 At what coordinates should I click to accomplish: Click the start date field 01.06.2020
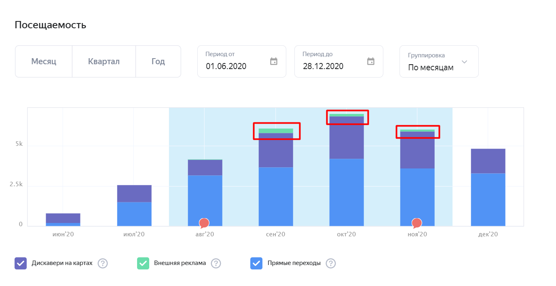226,66
